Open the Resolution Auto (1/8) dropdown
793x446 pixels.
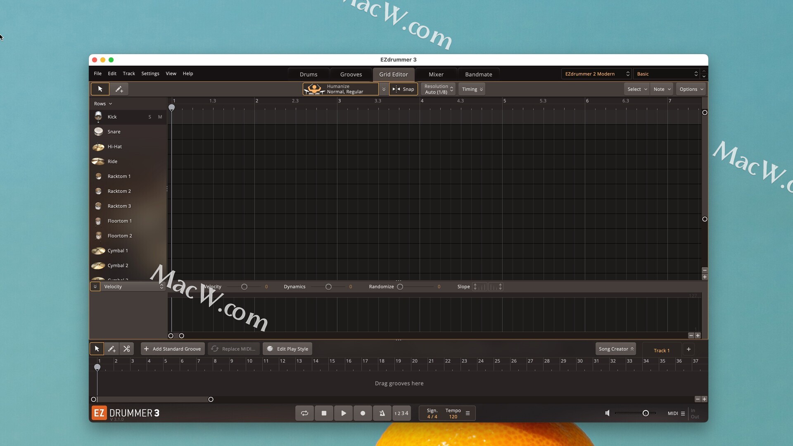[x=438, y=89]
